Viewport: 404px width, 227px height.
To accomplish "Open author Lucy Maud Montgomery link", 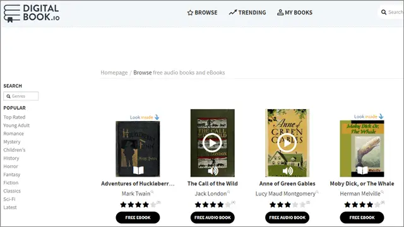I will [x=285, y=194].
